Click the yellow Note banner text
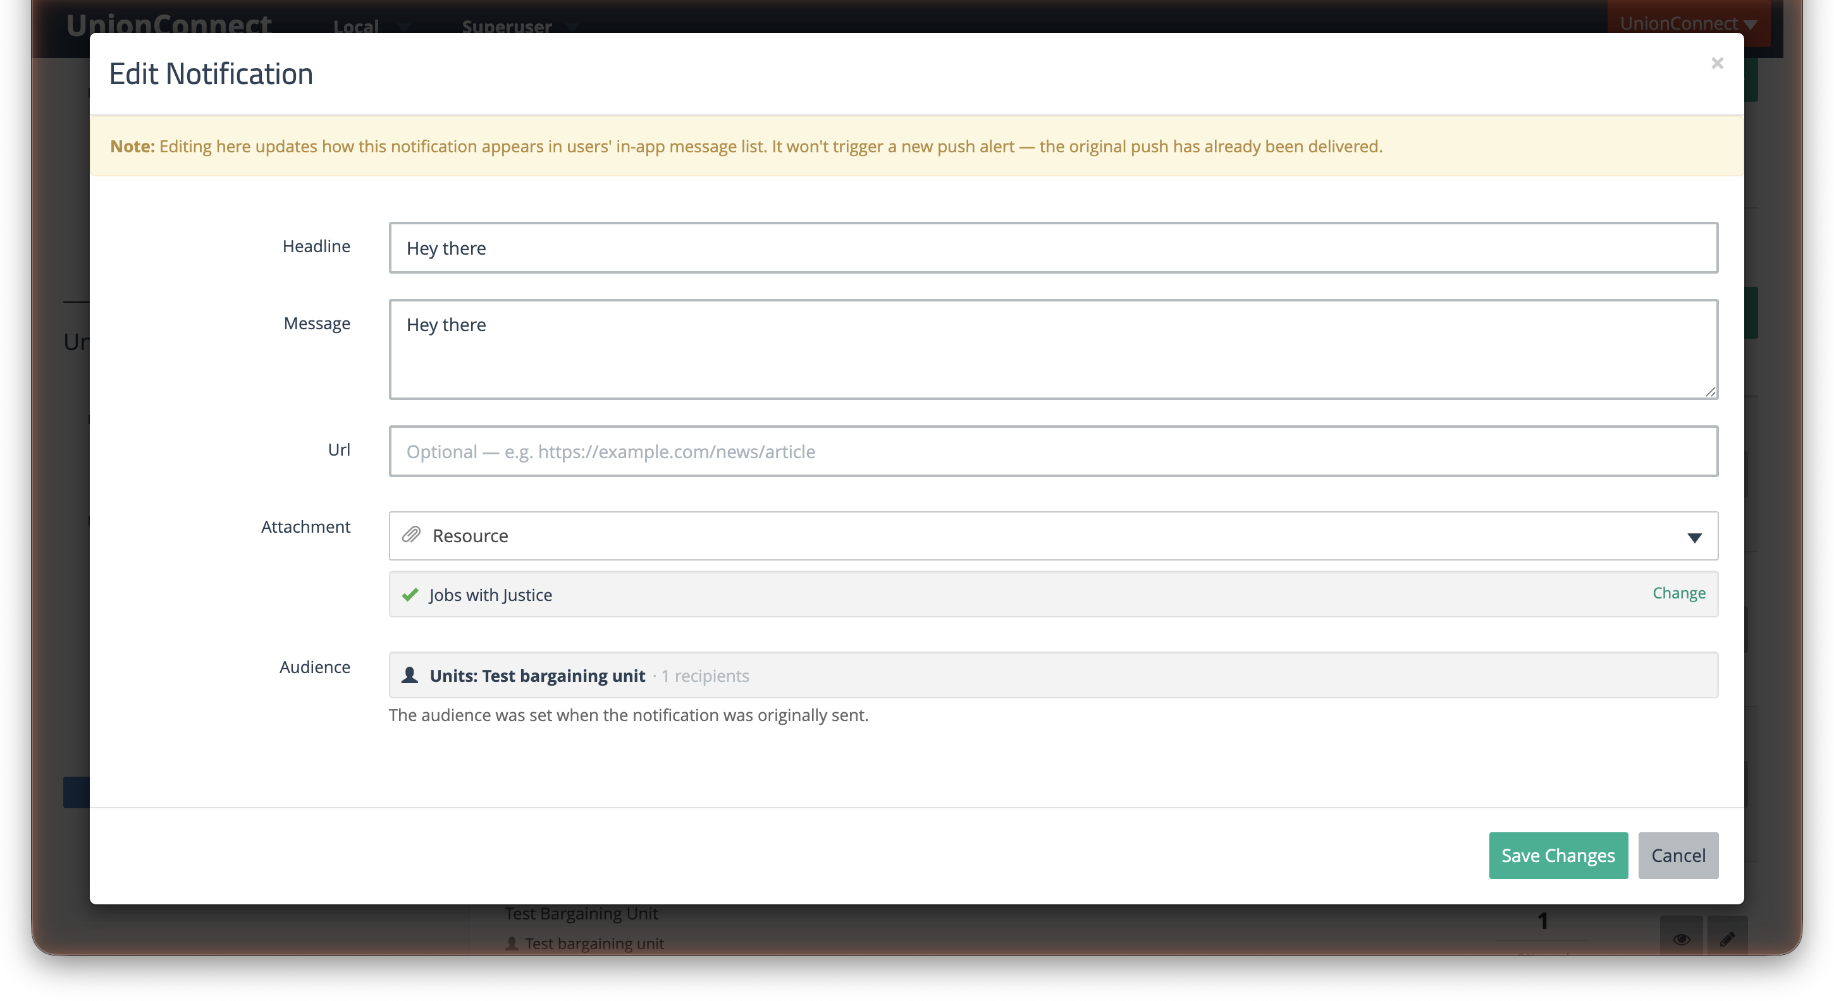This screenshot has height=1001, width=1834. point(746,146)
